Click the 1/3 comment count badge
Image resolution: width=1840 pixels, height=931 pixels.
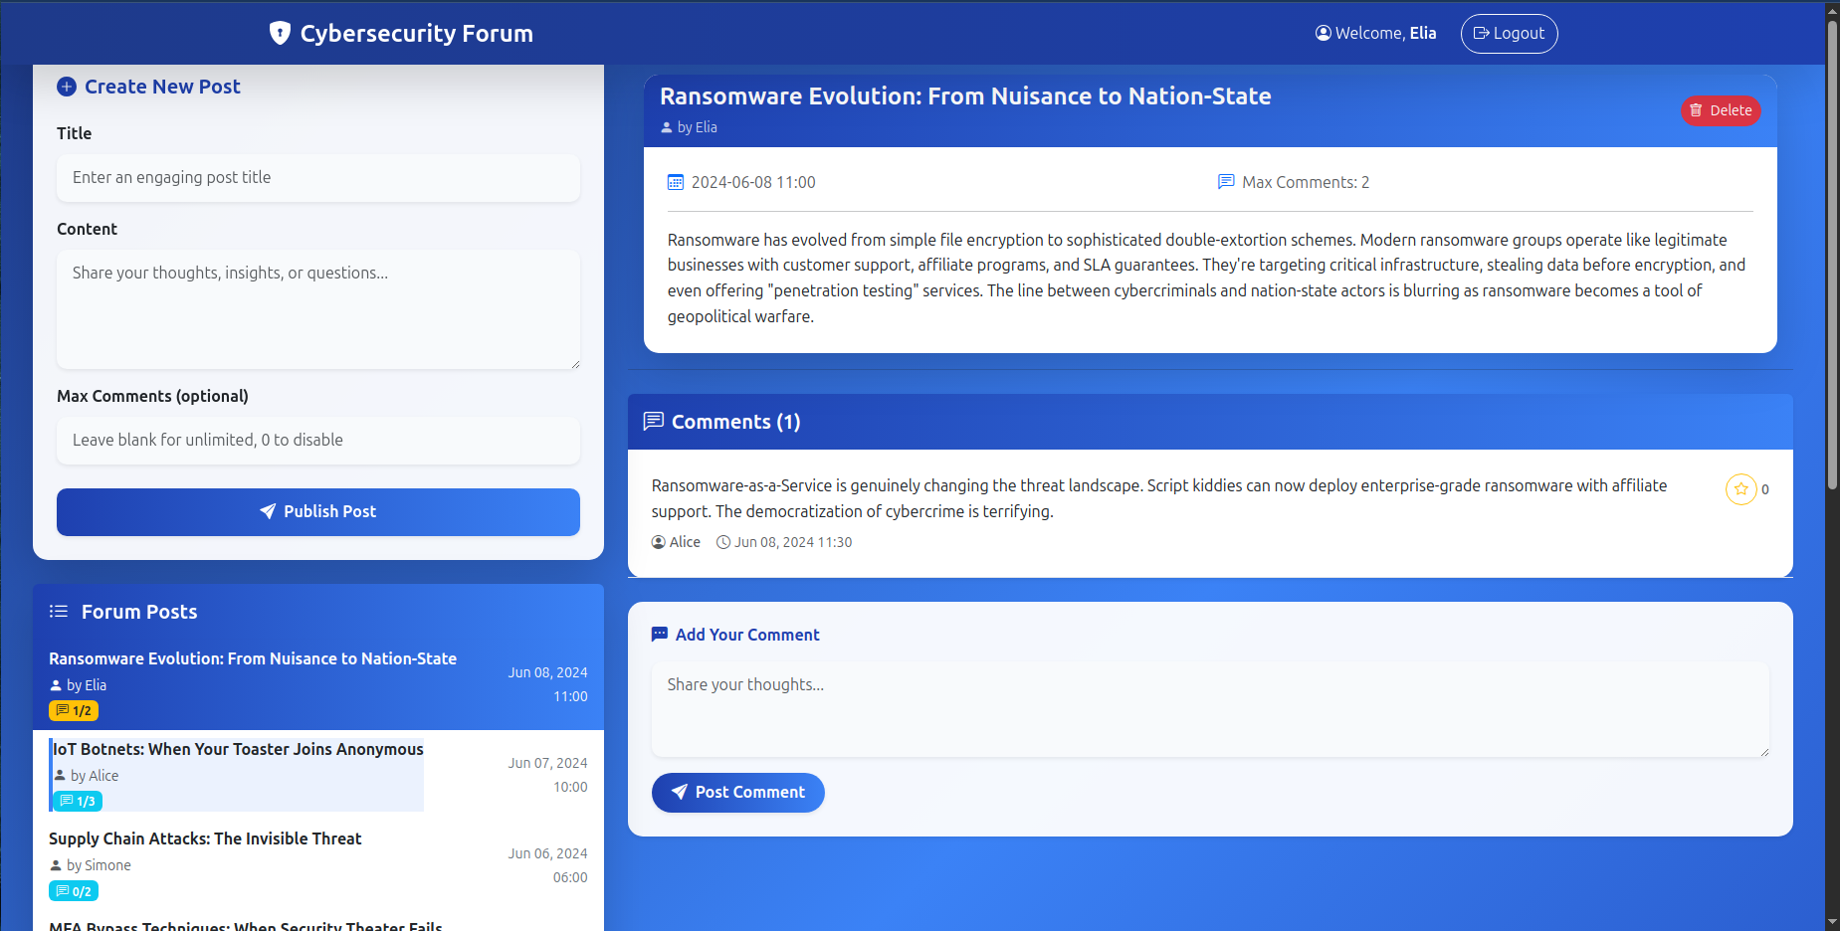point(78,801)
